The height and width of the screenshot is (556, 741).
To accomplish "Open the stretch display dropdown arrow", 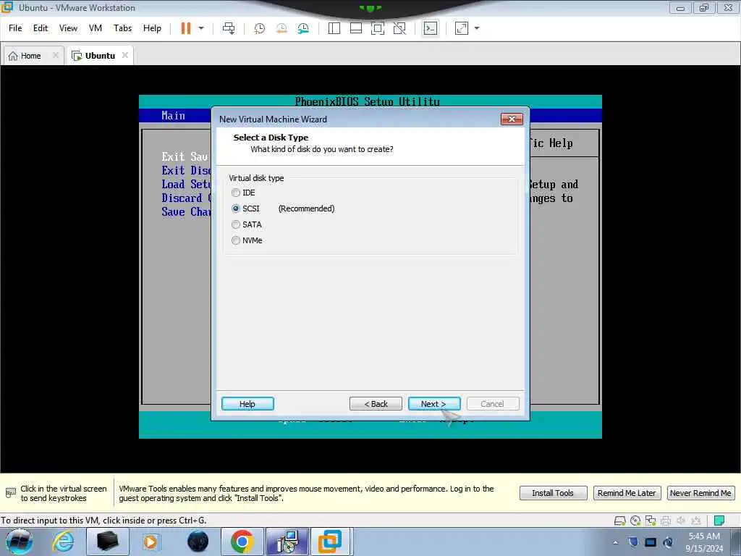I will 477,28.
